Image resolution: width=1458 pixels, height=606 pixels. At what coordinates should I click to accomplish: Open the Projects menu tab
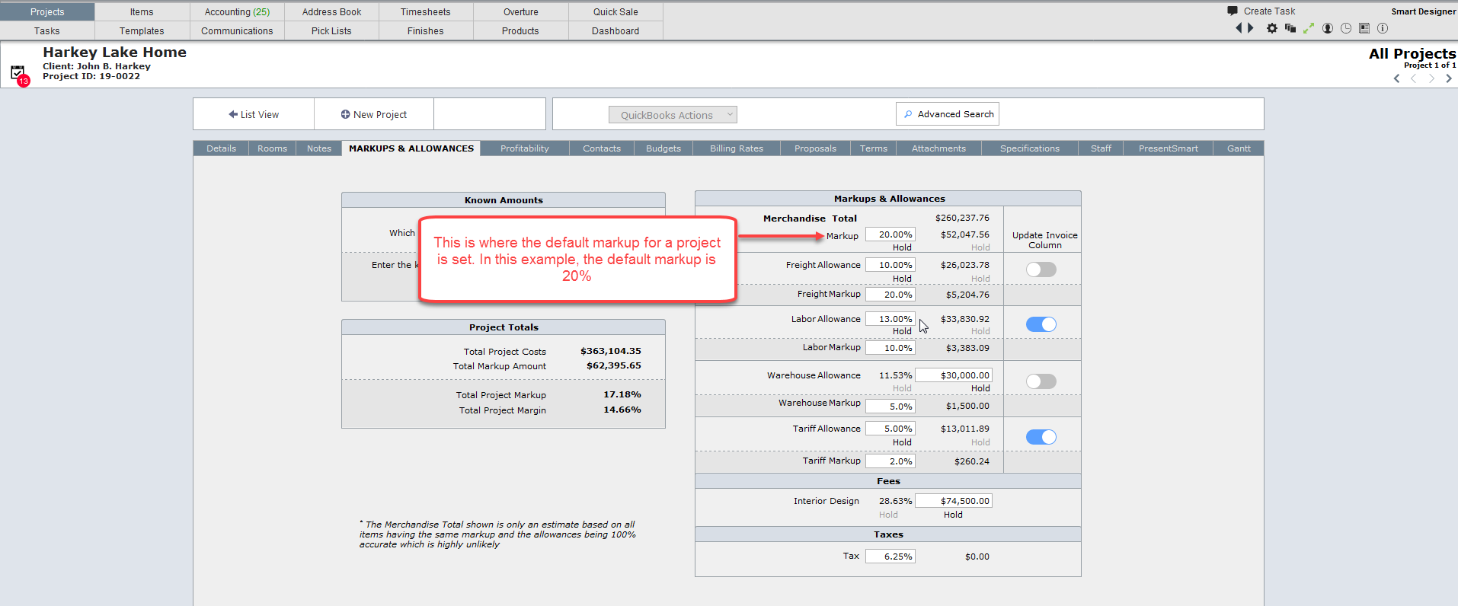point(47,11)
